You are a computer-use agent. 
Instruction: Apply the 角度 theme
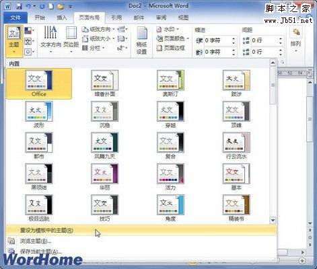(170, 208)
